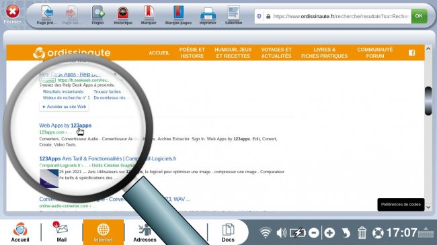Click the Comparatif-Logiciels result thumbnail
The height and width of the screenshot is (245, 437).
pos(49,178)
